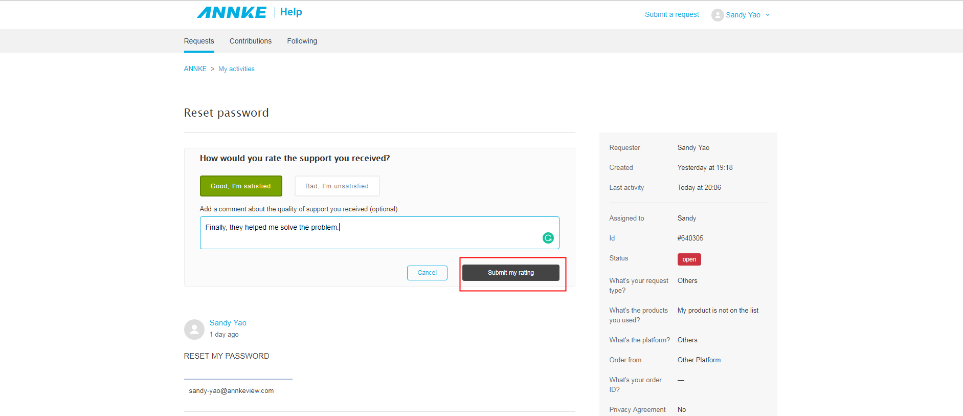This screenshot has height=416, width=963.
Task: Click Today at 20:06 last activity
Action: 699,187
